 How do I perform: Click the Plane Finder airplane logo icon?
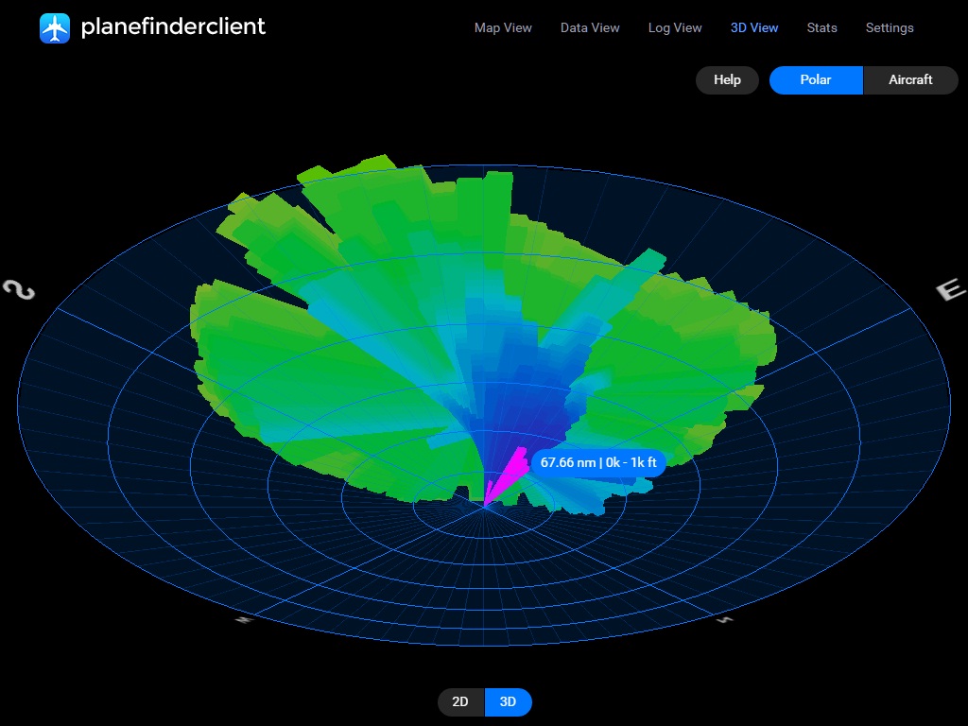(55, 27)
